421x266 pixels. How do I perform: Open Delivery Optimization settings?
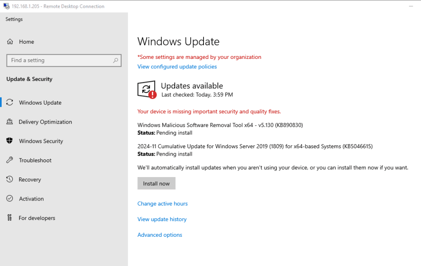(45, 122)
